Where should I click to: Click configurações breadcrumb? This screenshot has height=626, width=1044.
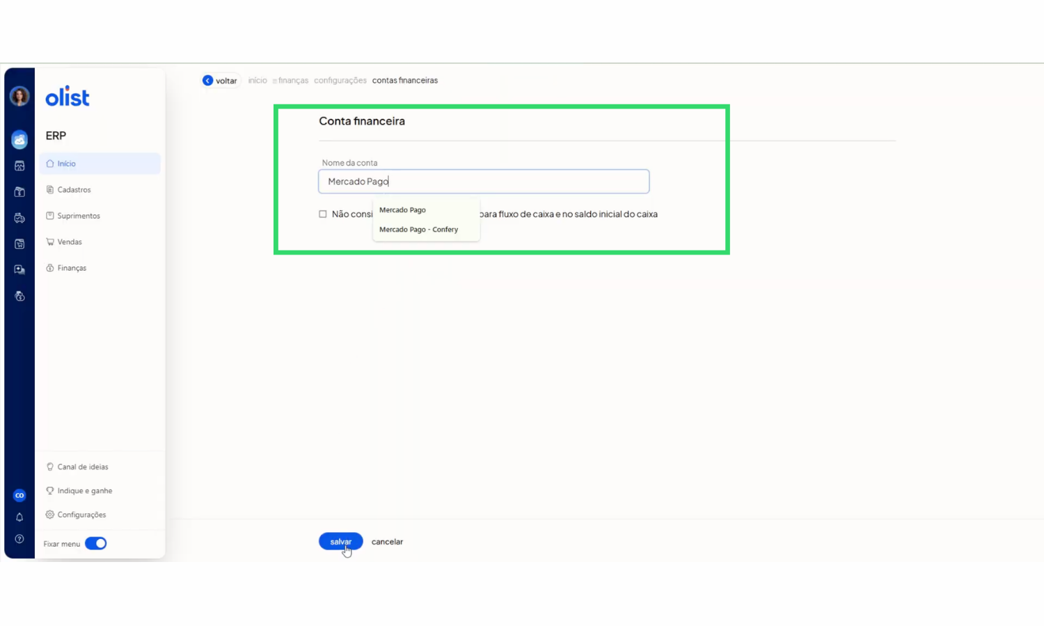click(x=340, y=81)
